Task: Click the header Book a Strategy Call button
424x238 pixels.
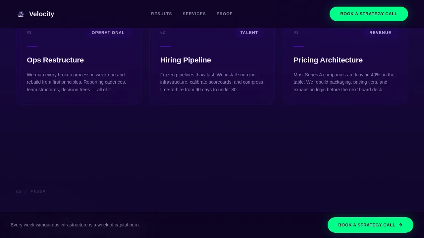Action: point(369,14)
